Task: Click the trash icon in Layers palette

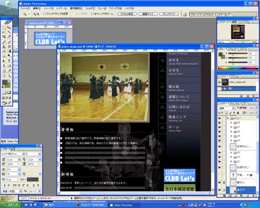Action: click(x=253, y=196)
